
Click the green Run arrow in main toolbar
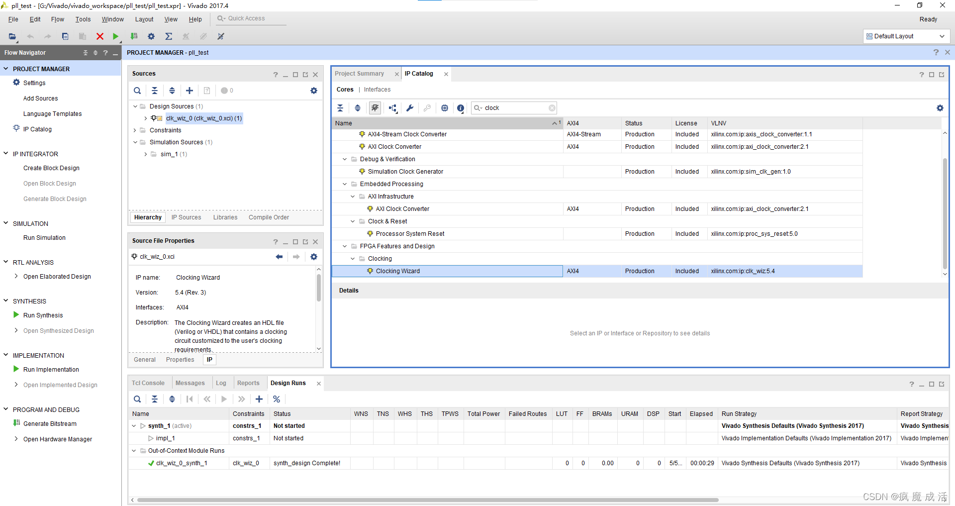tap(115, 36)
